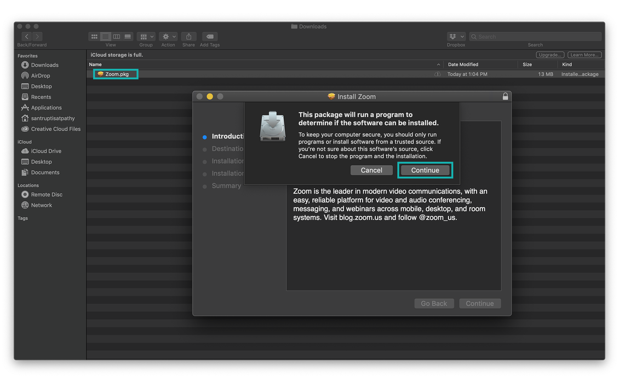
Task: Open the Share menu in the toolbar
Action: point(188,36)
